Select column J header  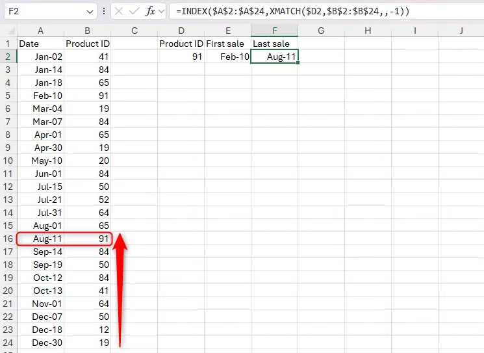(x=461, y=31)
